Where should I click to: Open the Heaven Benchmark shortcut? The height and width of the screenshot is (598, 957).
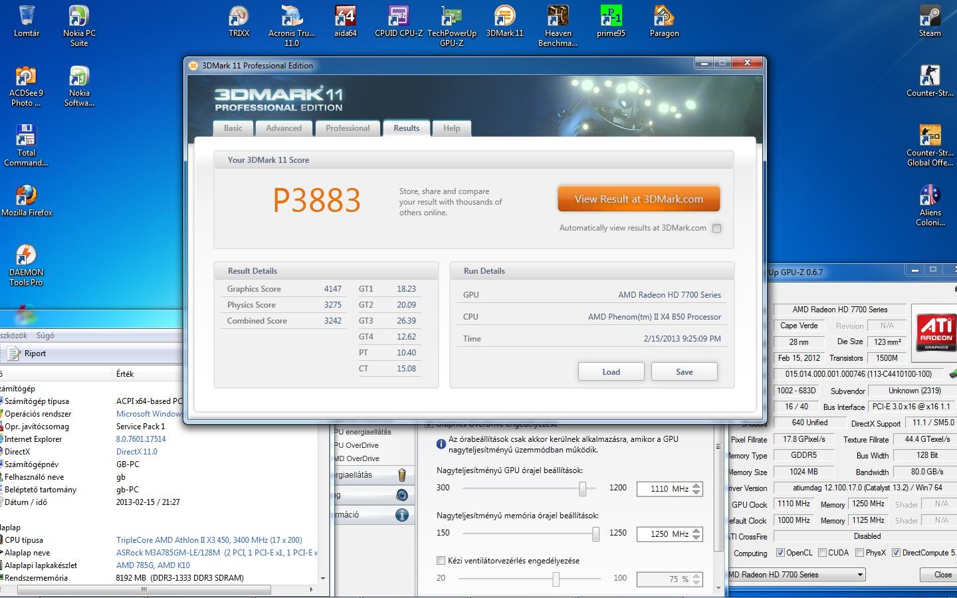[x=558, y=25]
